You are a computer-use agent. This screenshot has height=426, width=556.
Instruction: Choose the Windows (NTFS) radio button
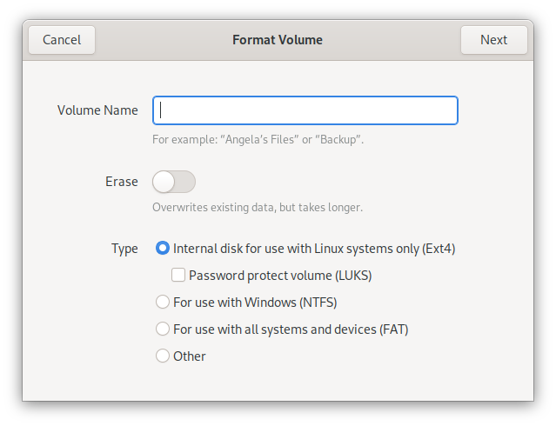tap(162, 303)
